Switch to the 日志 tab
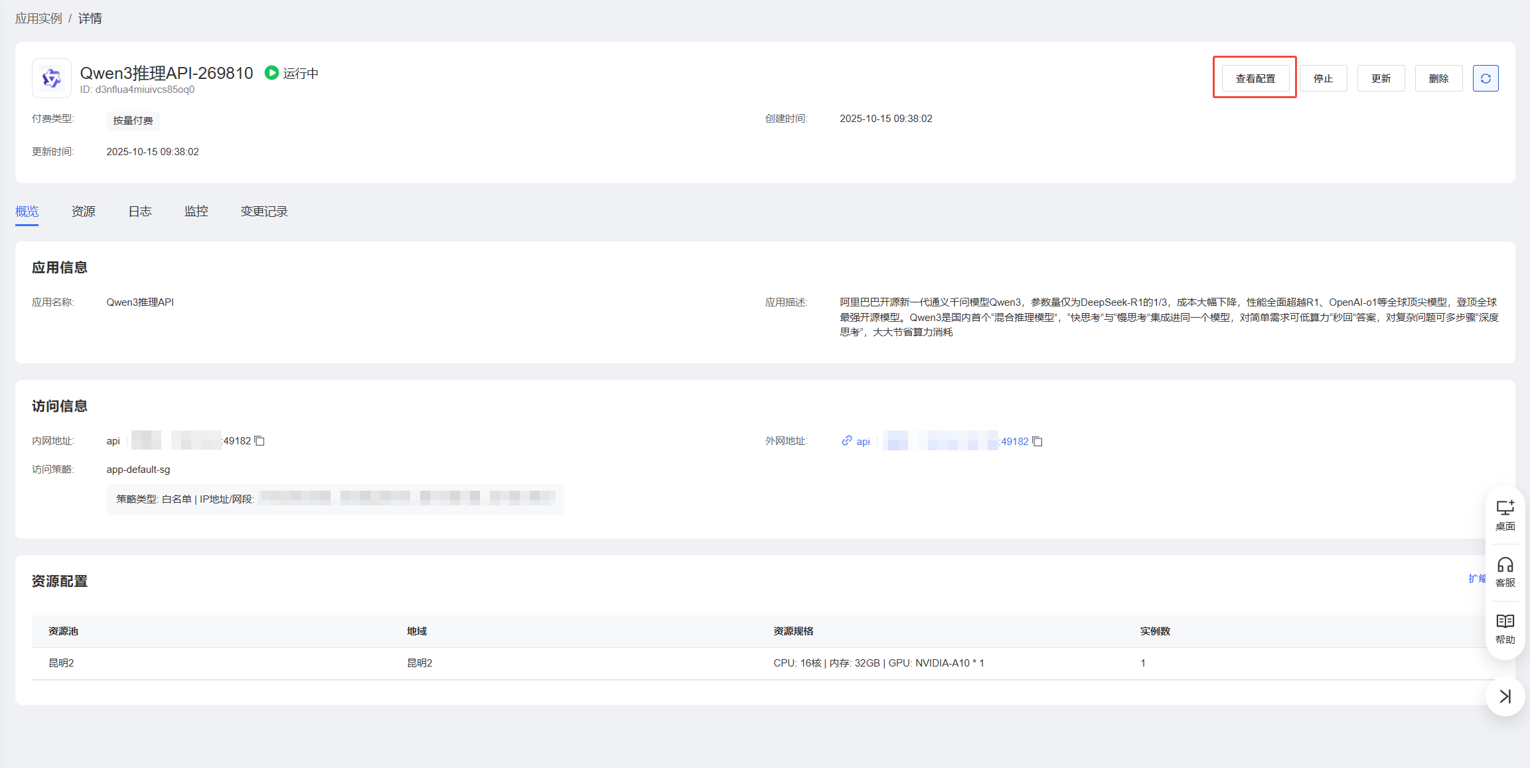Screen dimensions: 1530x768 click(140, 212)
